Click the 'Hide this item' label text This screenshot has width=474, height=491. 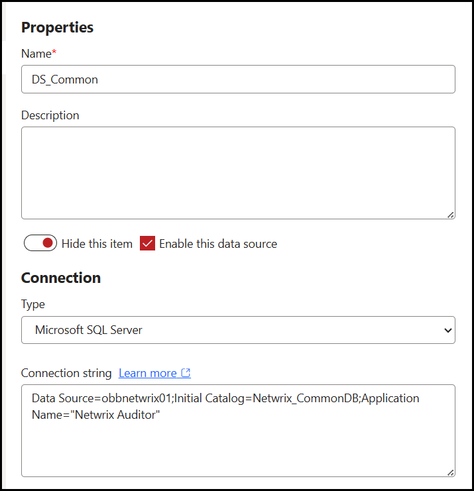click(x=97, y=244)
